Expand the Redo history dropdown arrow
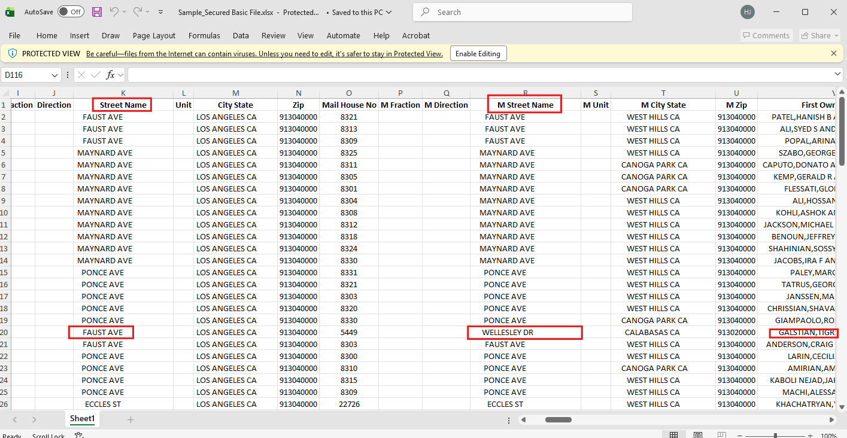The height and width of the screenshot is (438, 847). 147,12
